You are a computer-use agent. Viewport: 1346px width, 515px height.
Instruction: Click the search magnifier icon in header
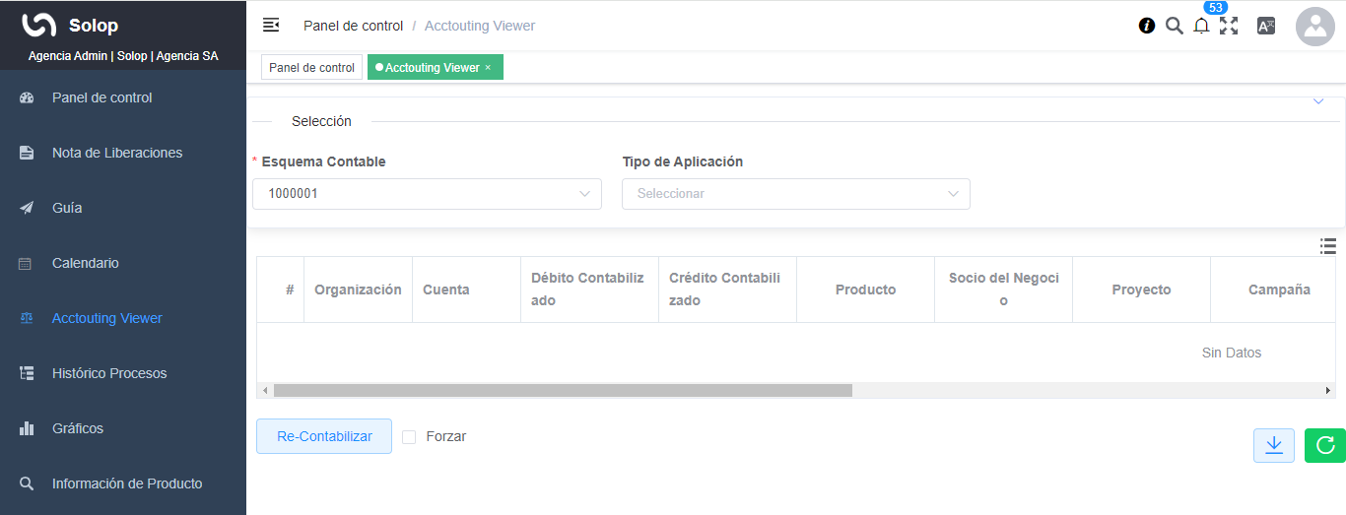point(1174,26)
